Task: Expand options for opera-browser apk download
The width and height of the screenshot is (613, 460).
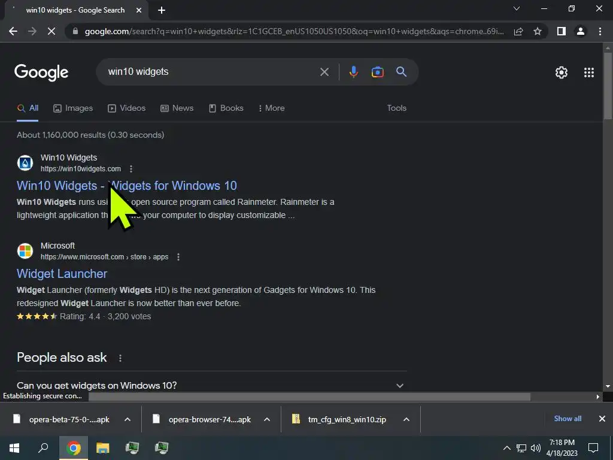Action: [267, 420]
